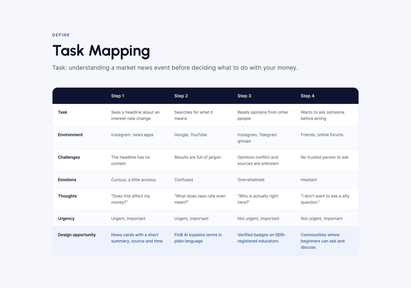Select the 'Step 2' column header
The image size is (411, 288).
[x=181, y=96]
